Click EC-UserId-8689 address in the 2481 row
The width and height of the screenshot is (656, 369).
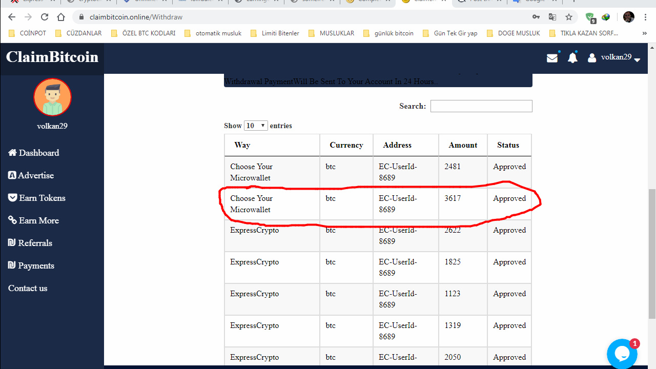pos(398,172)
